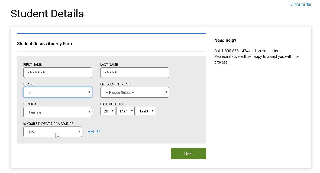Select the day dropdown showing 28

pyautogui.click(x=107, y=111)
